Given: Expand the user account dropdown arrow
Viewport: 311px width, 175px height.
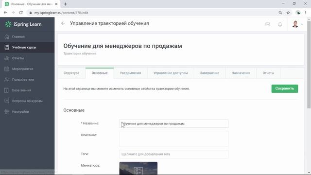Looking at the screenshot, I should click(302, 24).
